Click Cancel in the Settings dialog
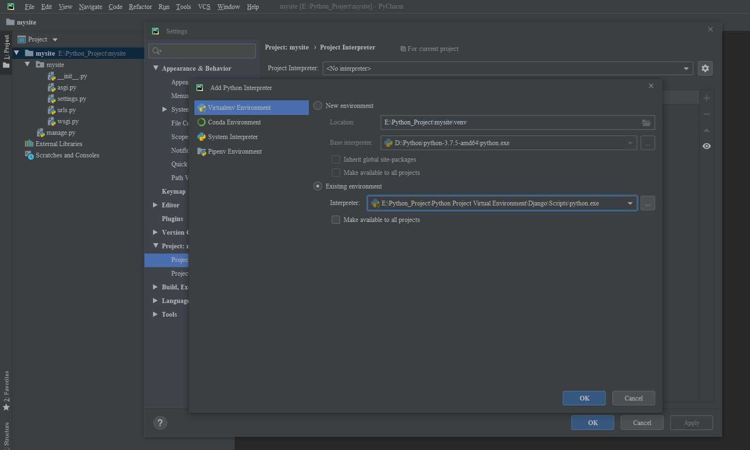This screenshot has width=750, height=450. click(642, 423)
